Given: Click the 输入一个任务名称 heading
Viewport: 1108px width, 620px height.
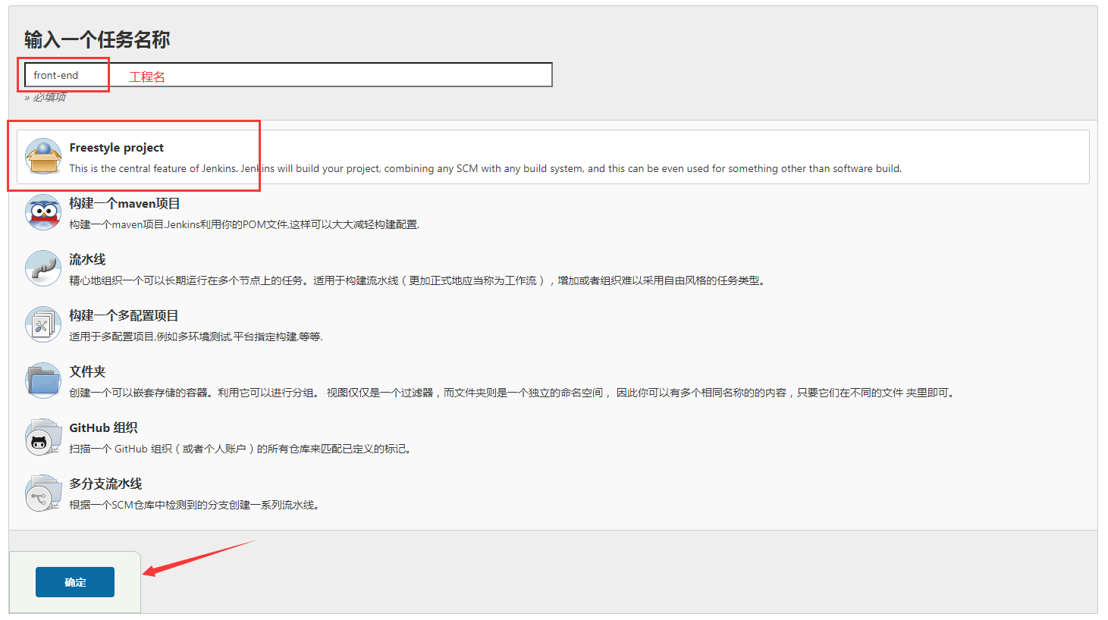Looking at the screenshot, I should (x=97, y=39).
